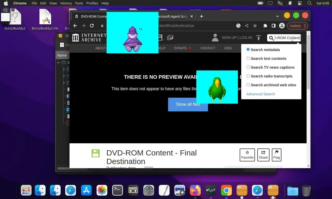Screen dimensions: 332x199
Task: Click the Internet Archive logo
Action: coord(89,38)
